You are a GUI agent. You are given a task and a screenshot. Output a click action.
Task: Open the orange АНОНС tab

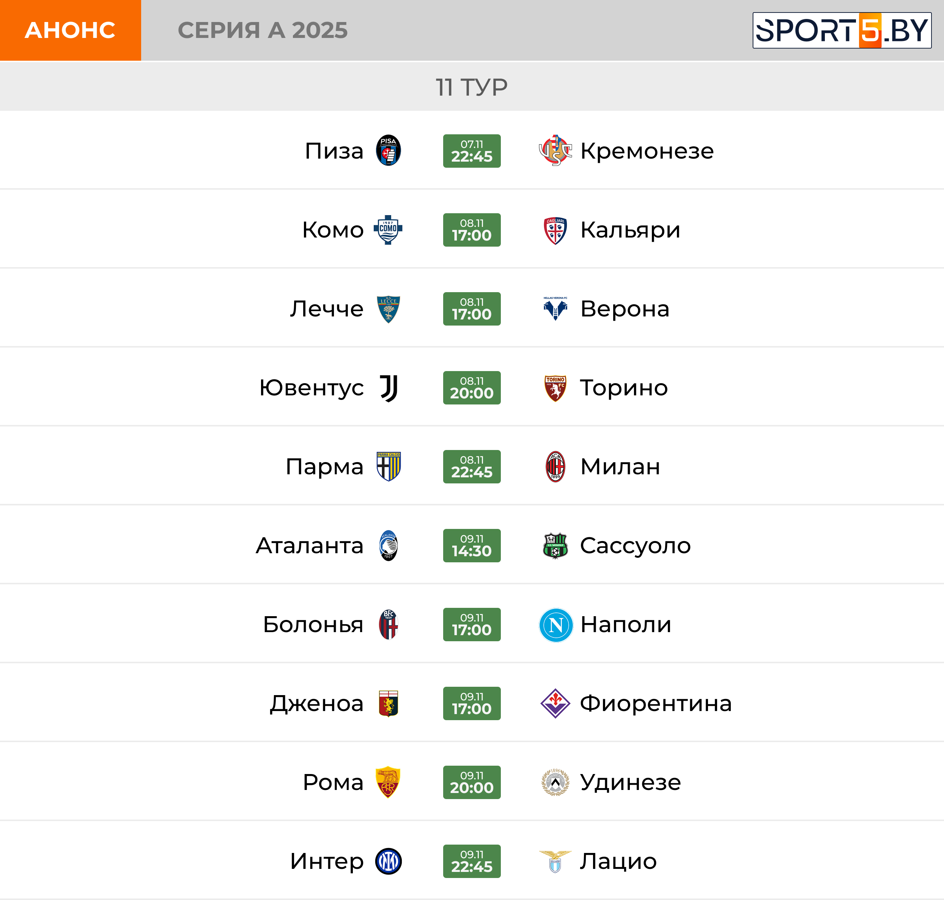point(71,30)
